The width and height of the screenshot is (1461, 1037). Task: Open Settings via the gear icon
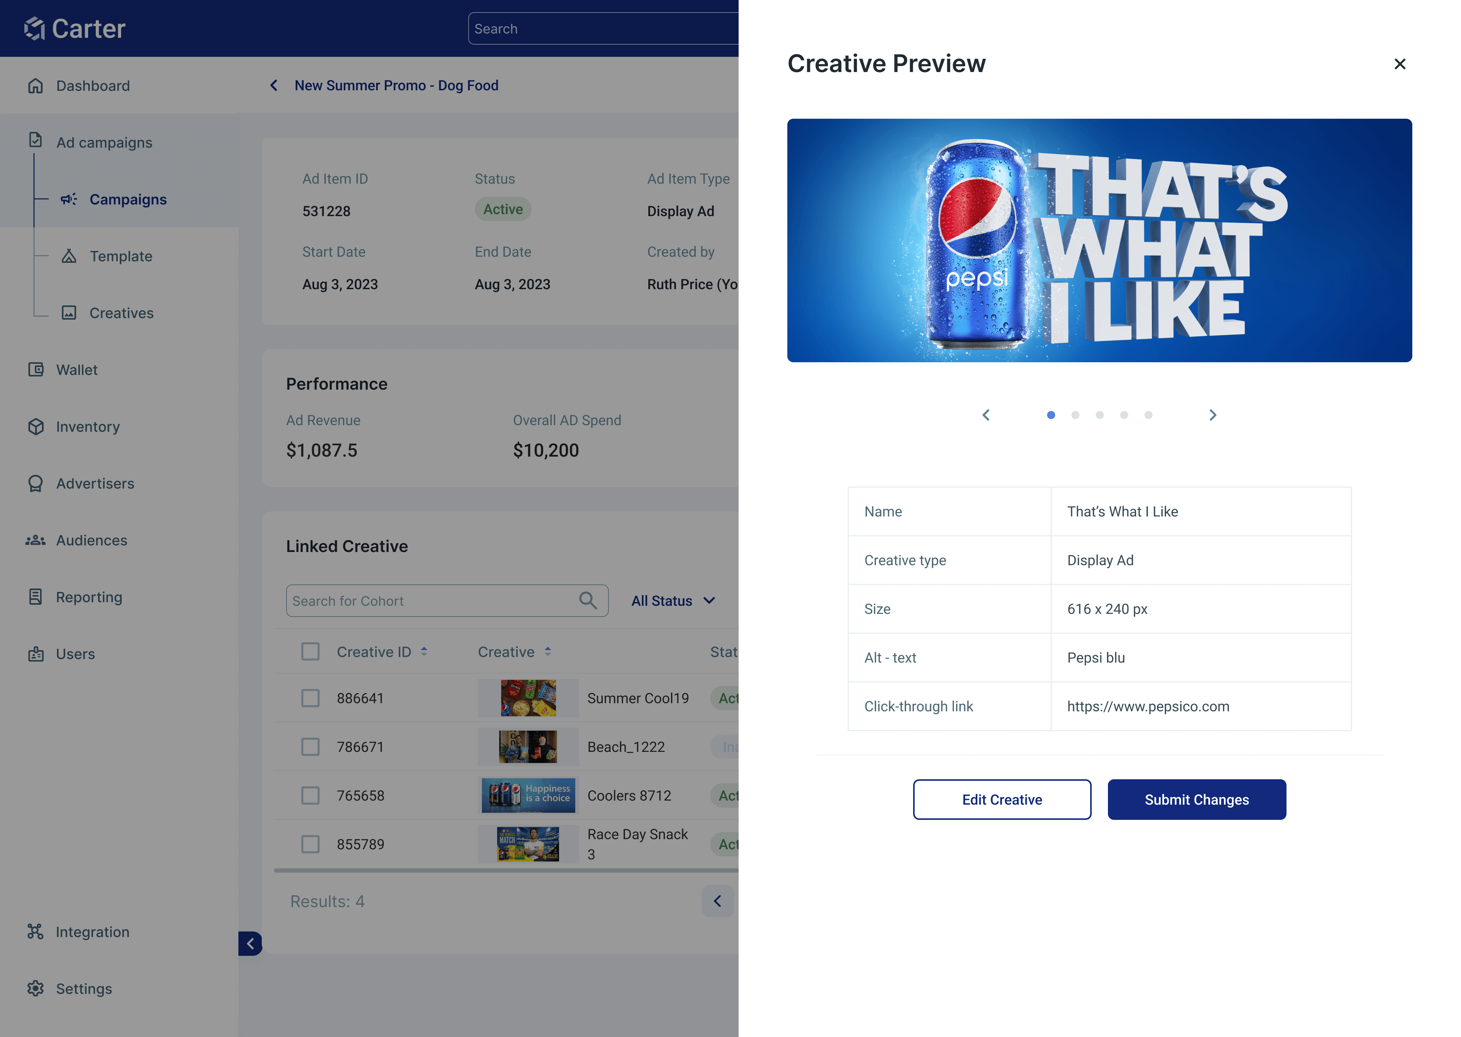(35, 989)
